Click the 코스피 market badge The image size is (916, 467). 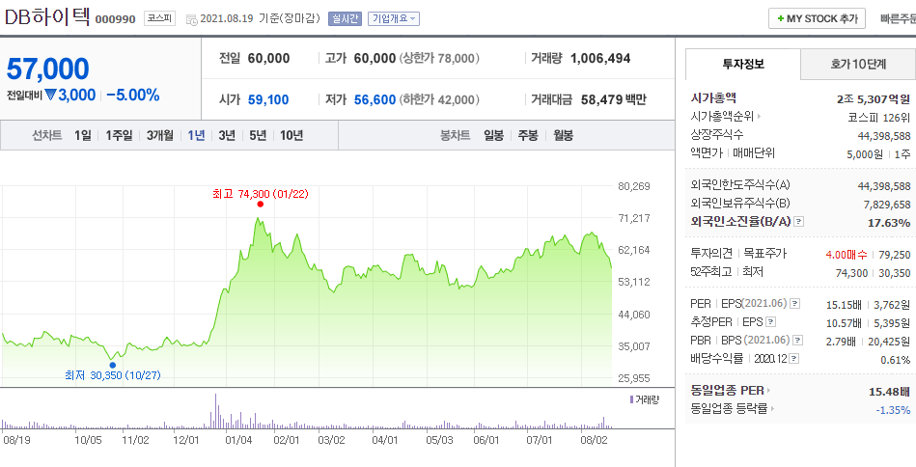[160, 18]
